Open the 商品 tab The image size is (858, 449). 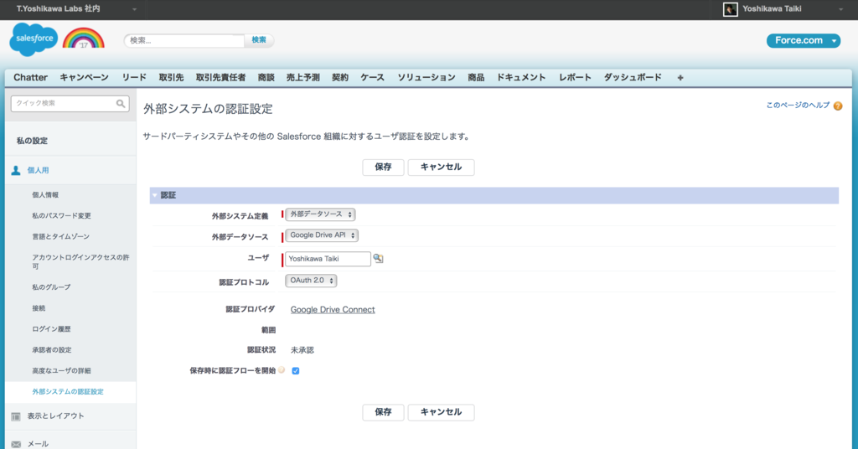click(x=476, y=78)
